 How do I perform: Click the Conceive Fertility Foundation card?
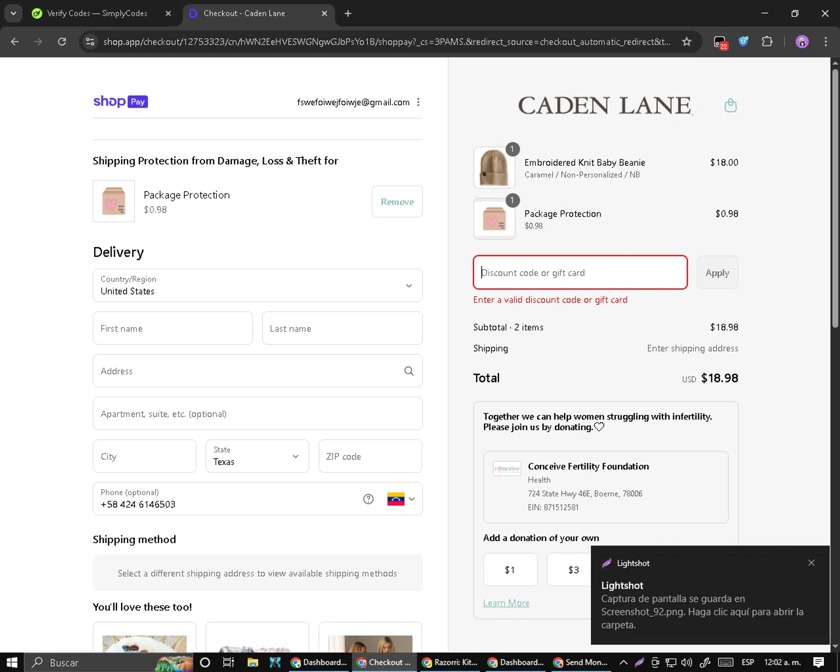click(606, 487)
